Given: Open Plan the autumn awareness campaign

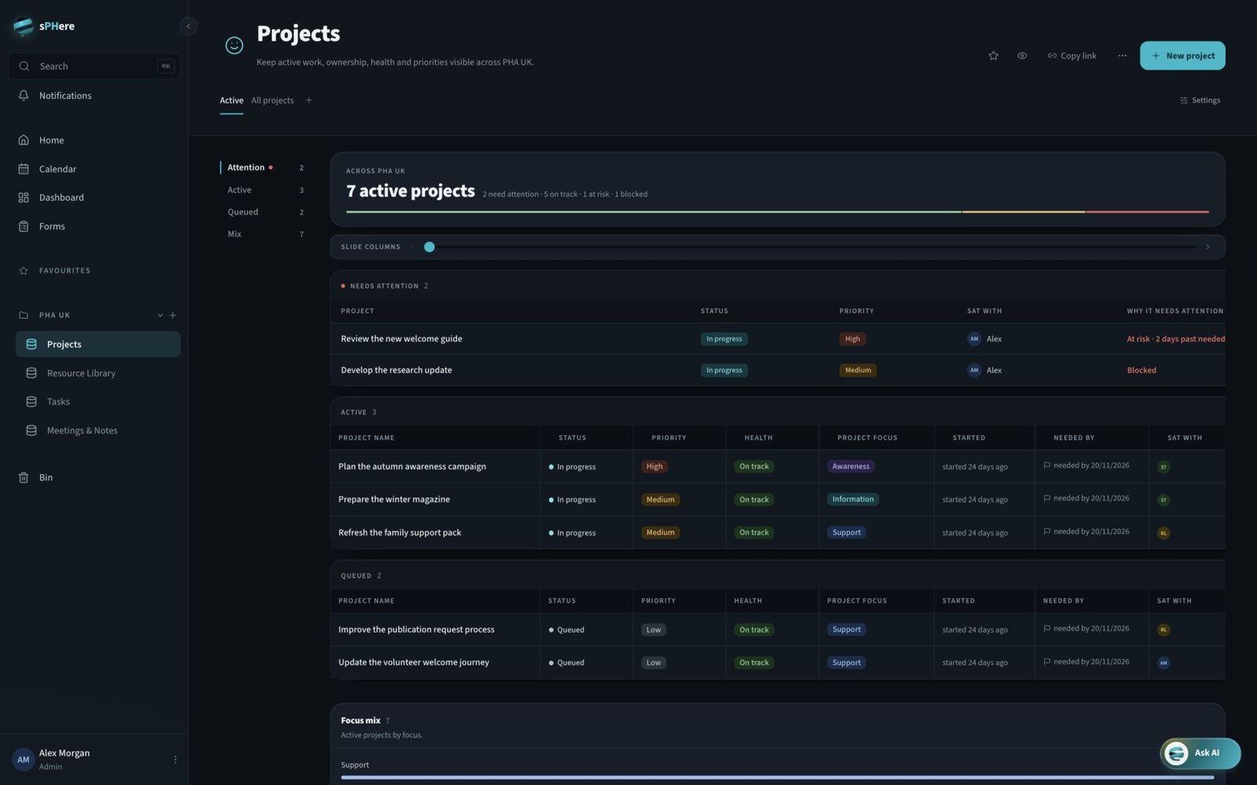Looking at the screenshot, I should pyautogui.click(x=412, y=466).
